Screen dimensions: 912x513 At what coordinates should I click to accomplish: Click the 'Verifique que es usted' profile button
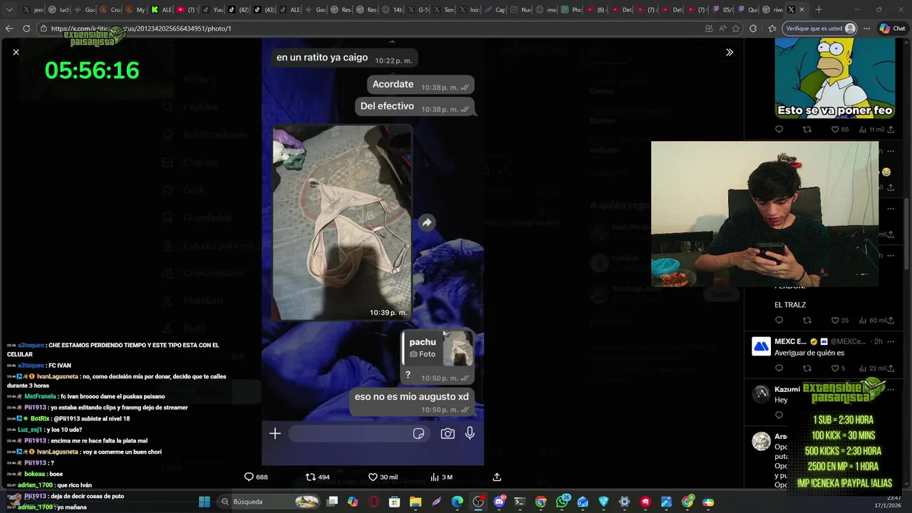point(820,28)
